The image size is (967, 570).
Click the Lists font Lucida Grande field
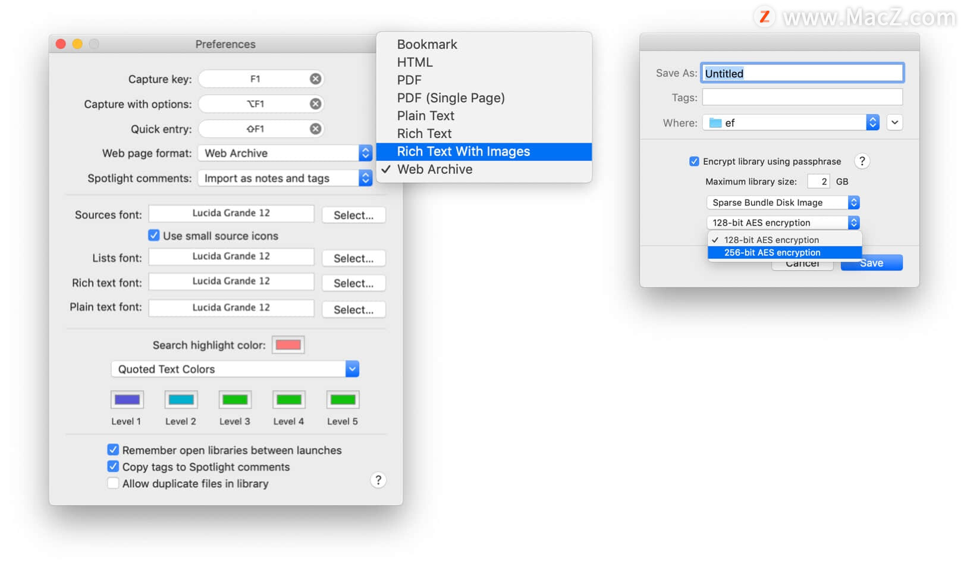point(231,256)
